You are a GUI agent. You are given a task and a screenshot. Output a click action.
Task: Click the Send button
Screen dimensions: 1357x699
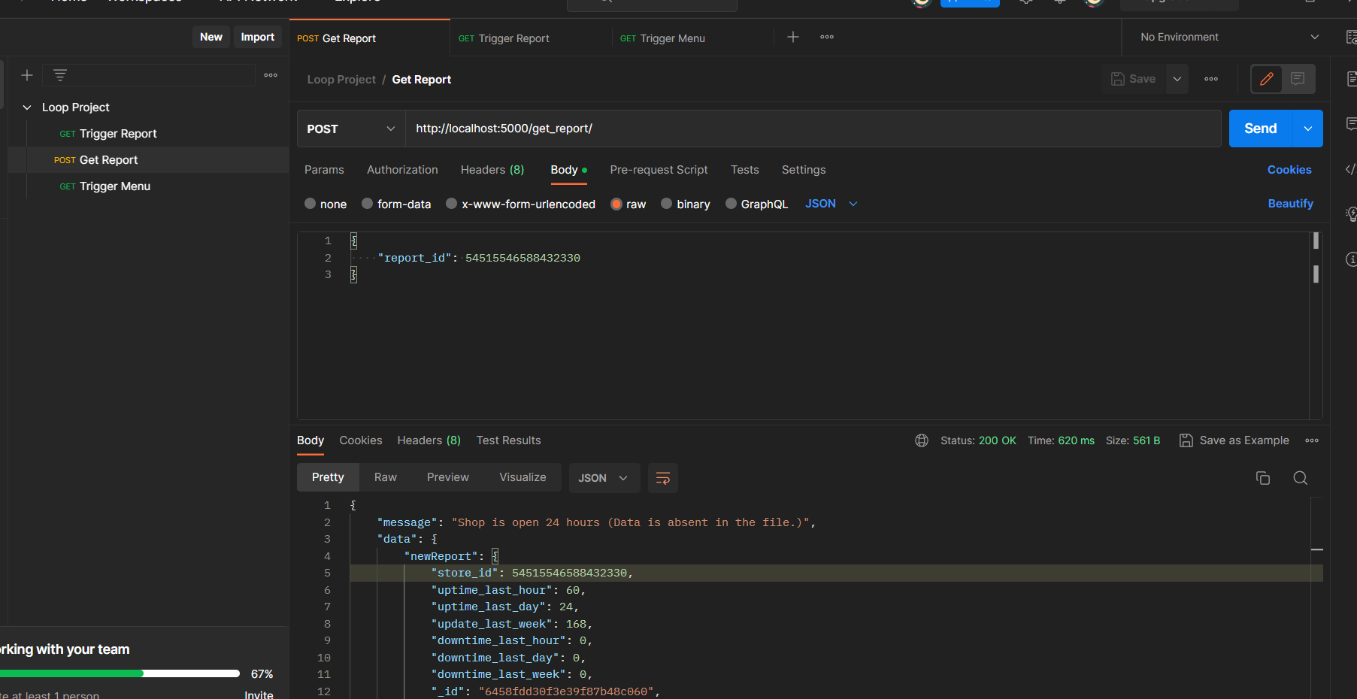[x=1260, y=128]
